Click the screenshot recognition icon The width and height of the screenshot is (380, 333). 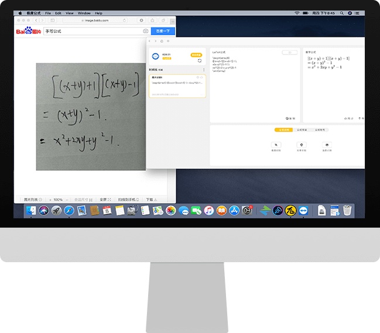pyautogui.click(x=276, y=145)
